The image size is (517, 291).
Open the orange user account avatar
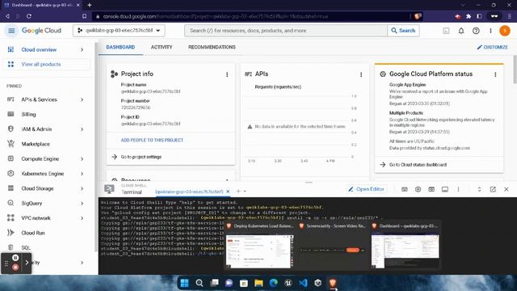tap(505, 31)
